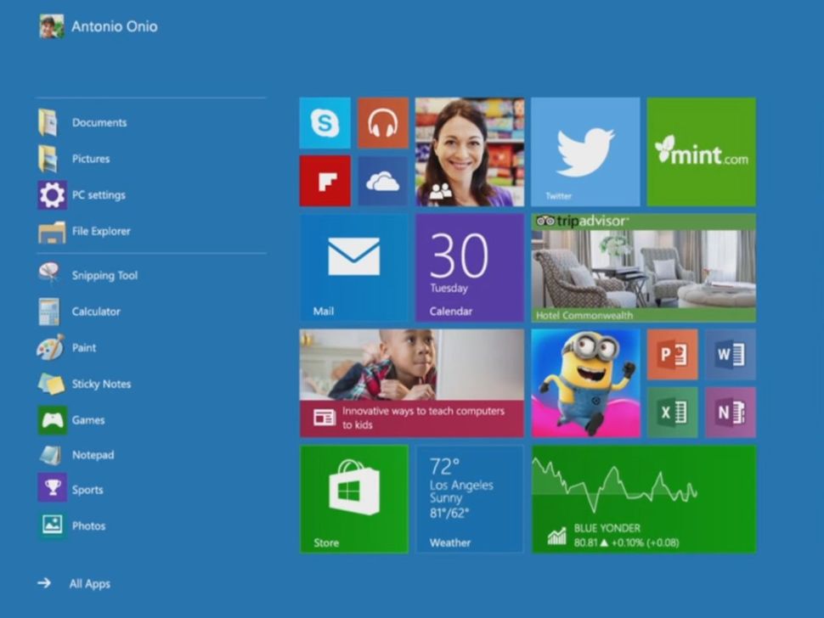Open PowerPoint via its tile
824x618 pixels.
coord(672,354)
